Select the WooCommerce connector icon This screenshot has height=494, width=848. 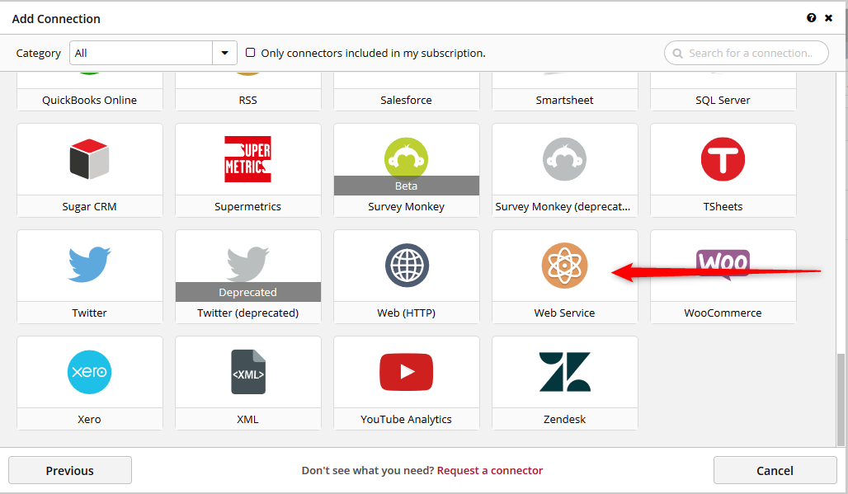coord(723,265)
